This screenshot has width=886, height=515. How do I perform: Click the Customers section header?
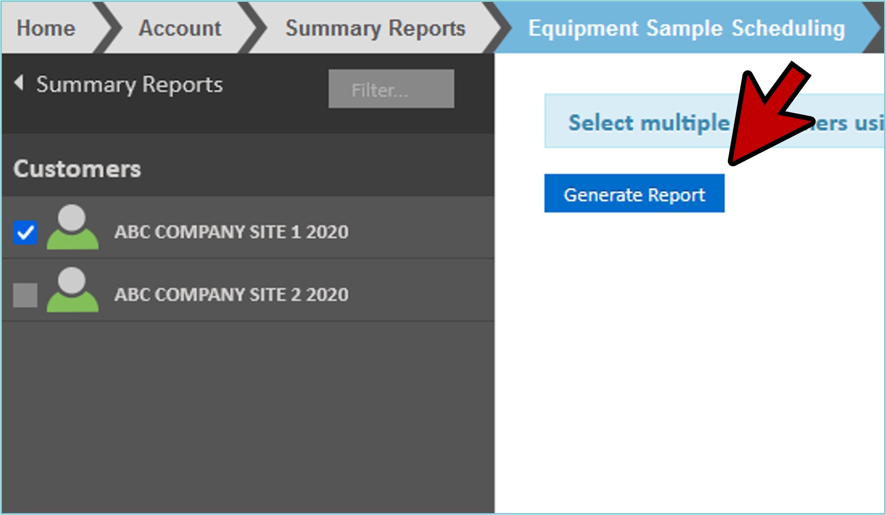pos(77,168)
